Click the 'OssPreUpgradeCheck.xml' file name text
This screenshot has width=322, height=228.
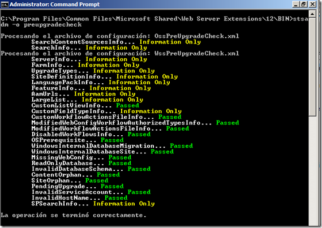[x=197, y=36]
